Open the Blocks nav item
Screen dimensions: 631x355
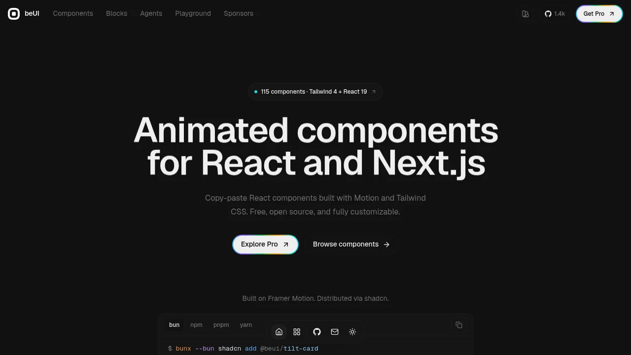pos(116,13)
